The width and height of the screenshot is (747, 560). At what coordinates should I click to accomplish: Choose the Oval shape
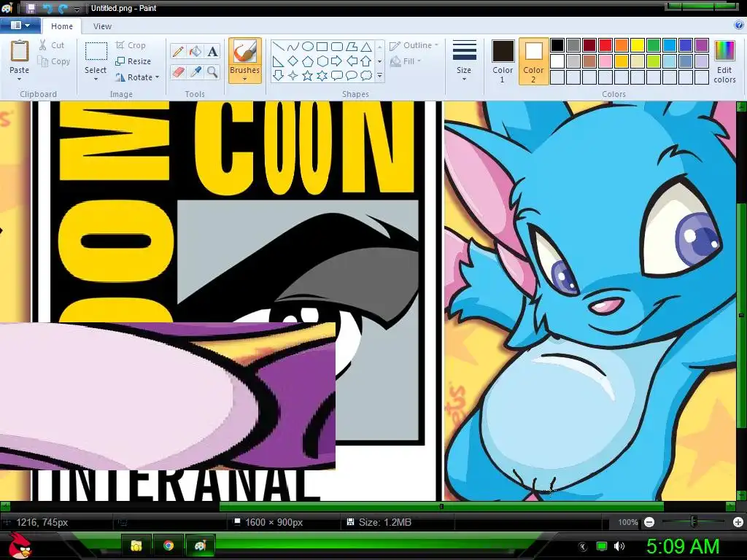308,47
